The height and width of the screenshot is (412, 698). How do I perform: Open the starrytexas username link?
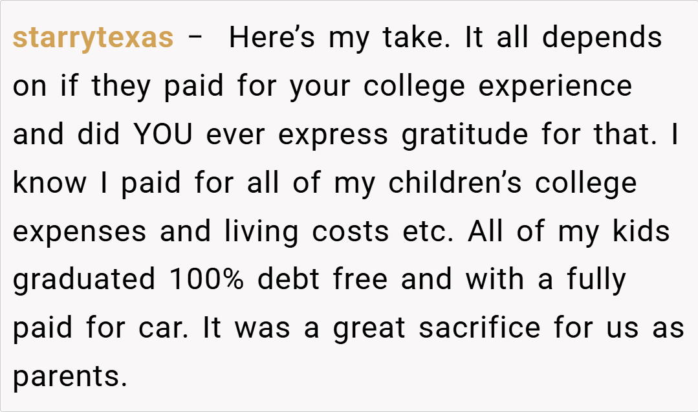[93, 38]
